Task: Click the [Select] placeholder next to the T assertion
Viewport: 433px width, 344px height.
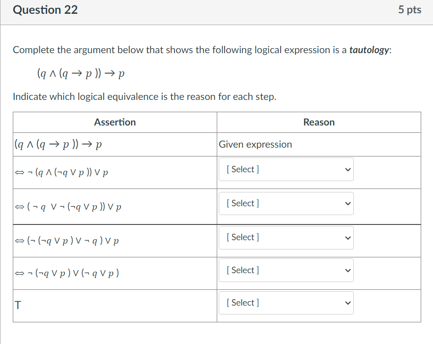Action: click(242, 303)
